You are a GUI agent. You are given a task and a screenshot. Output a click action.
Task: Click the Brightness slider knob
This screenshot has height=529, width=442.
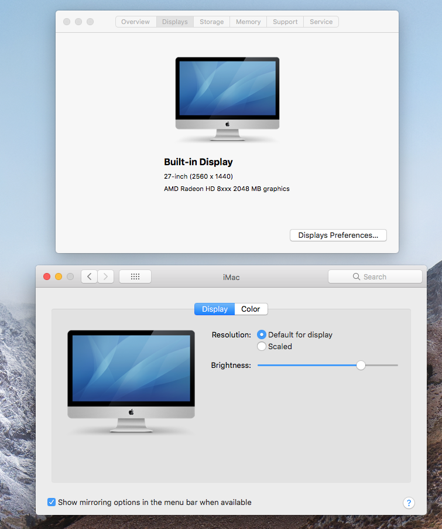pyautogui.click(x=361, y=365)
